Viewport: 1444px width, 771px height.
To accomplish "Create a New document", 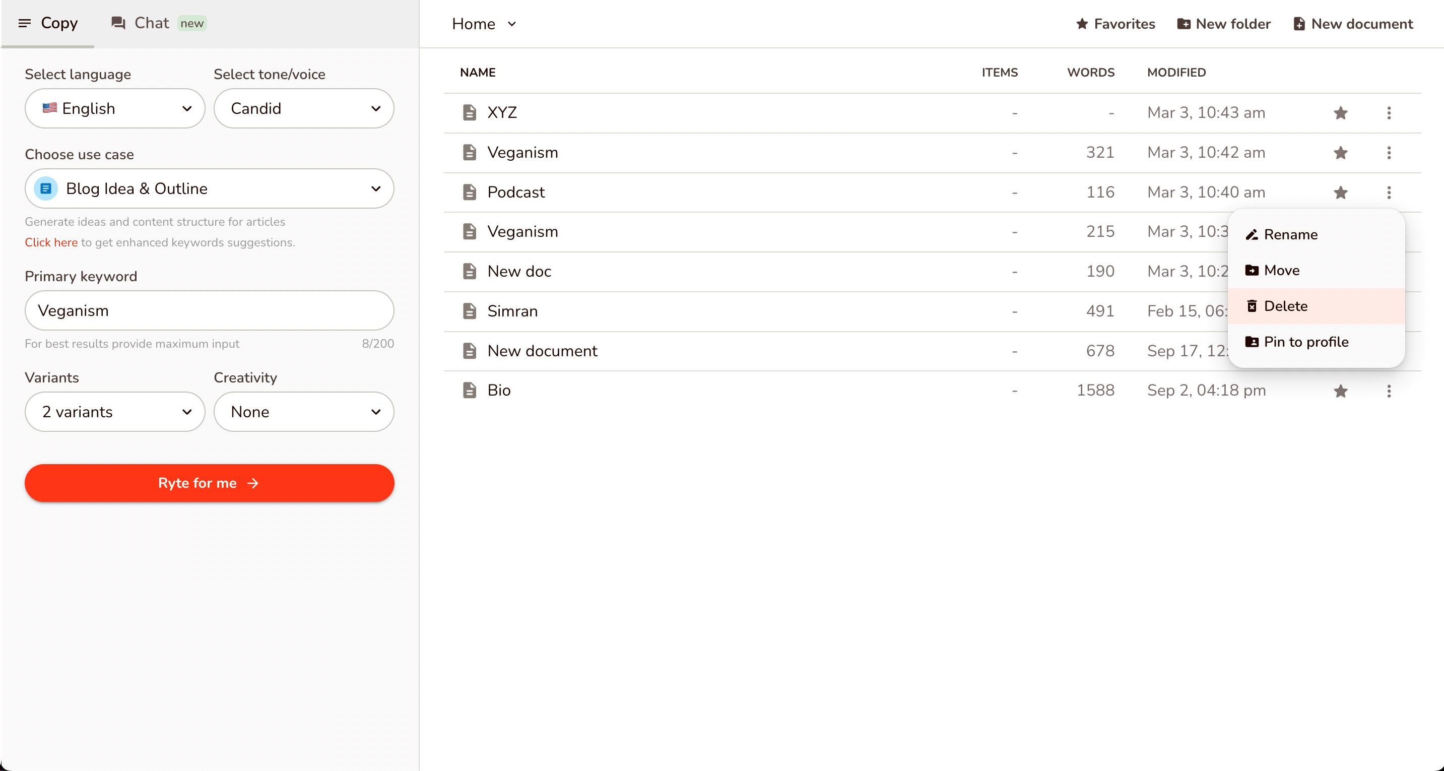I will (x=1353, y=24).
